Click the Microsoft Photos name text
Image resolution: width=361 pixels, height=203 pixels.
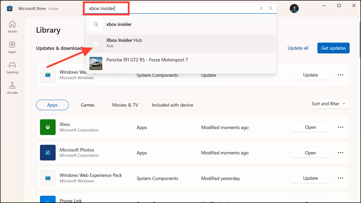77,150
